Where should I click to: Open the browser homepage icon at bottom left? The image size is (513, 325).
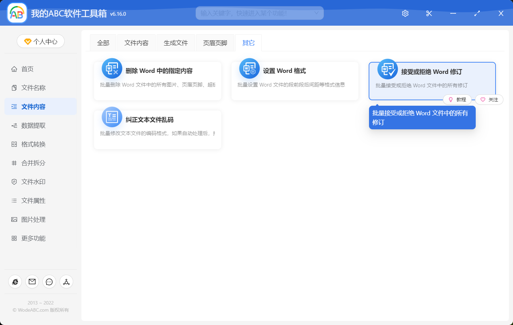[x=15, y=282]
